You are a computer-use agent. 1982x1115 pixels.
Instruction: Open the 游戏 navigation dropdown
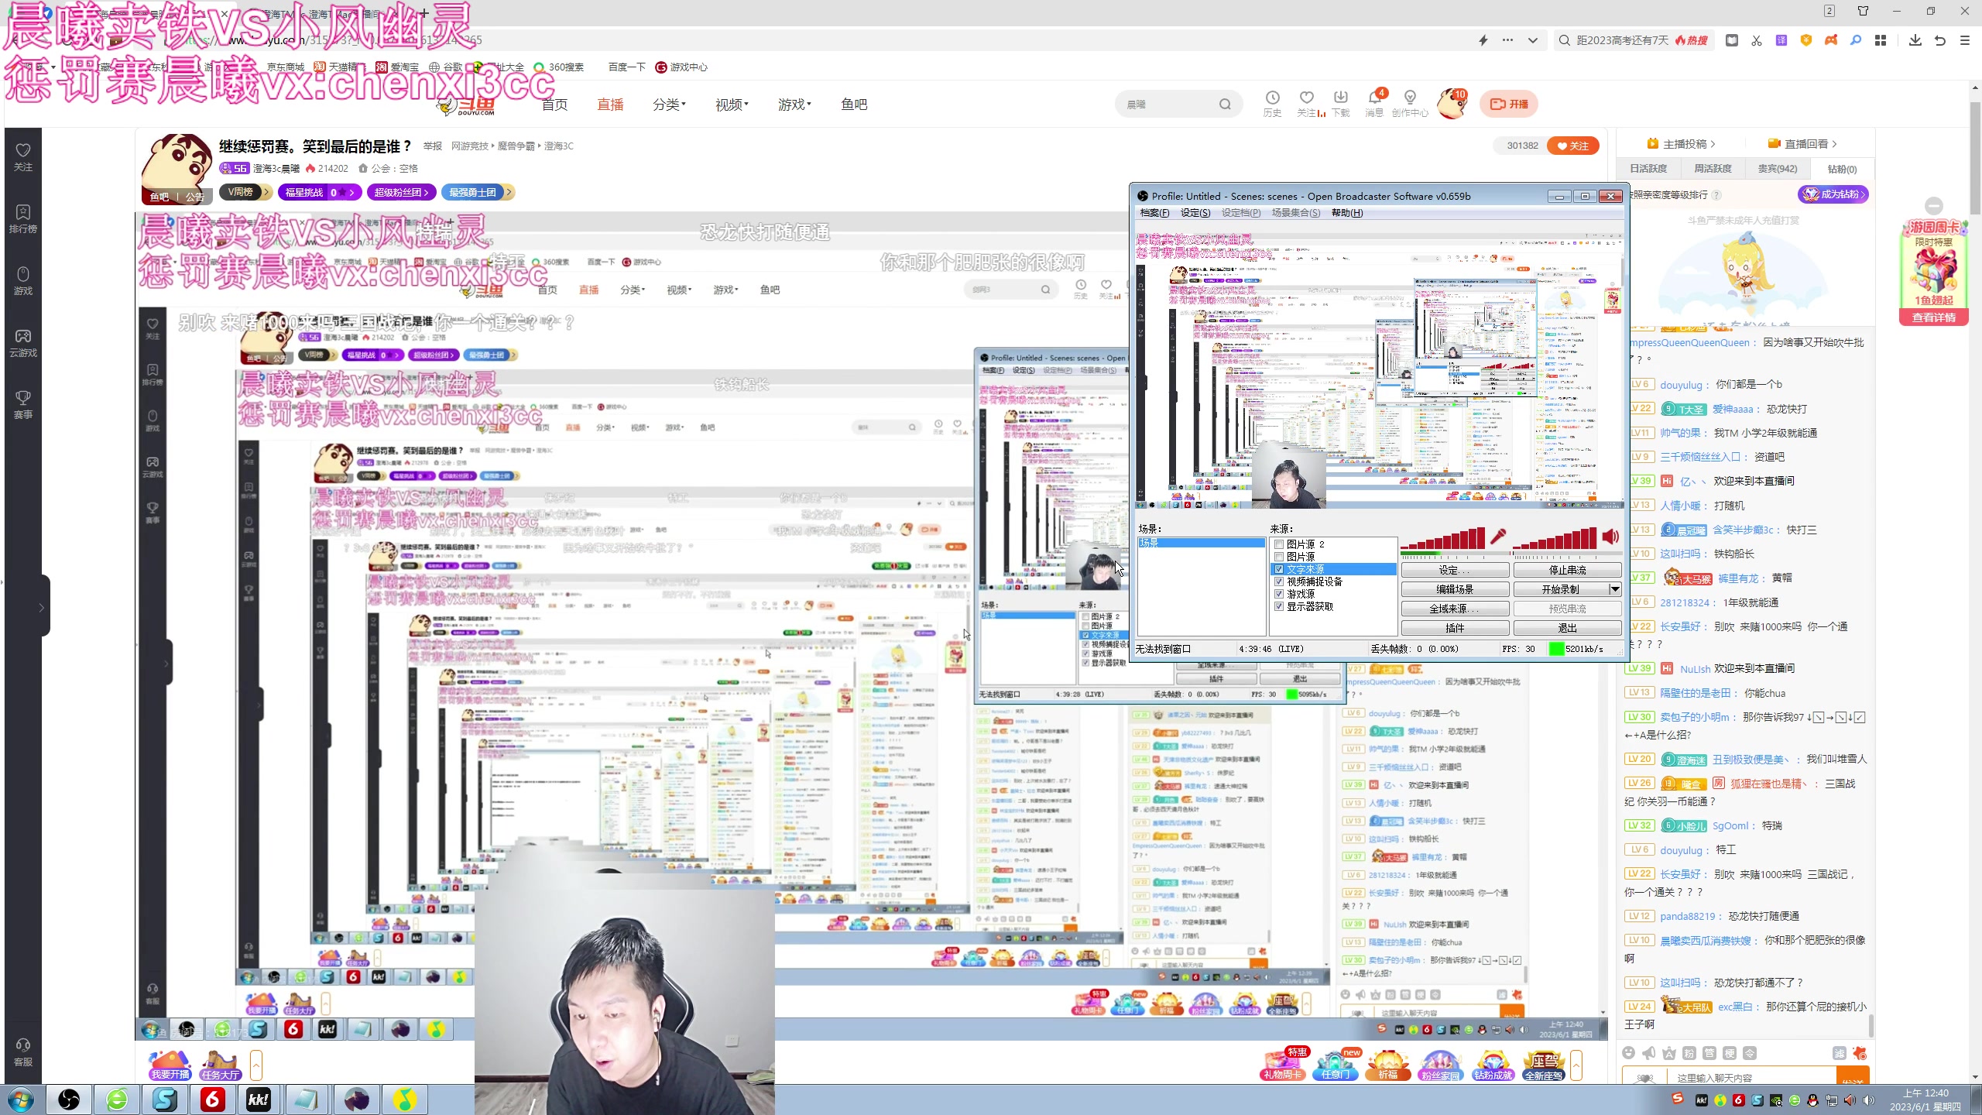(794, 105)
